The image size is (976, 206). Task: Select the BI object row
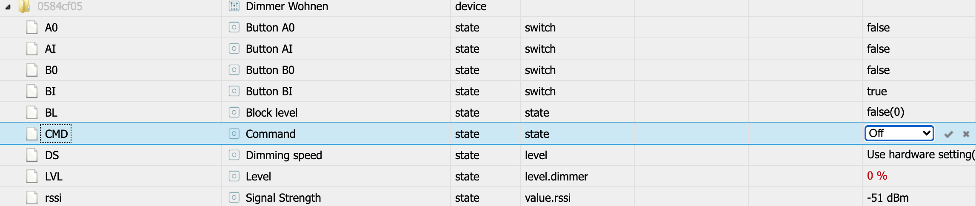click(x=50, y=92)
